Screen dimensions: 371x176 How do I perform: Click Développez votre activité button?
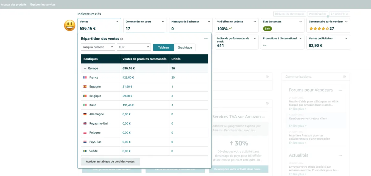pos(239,169)
